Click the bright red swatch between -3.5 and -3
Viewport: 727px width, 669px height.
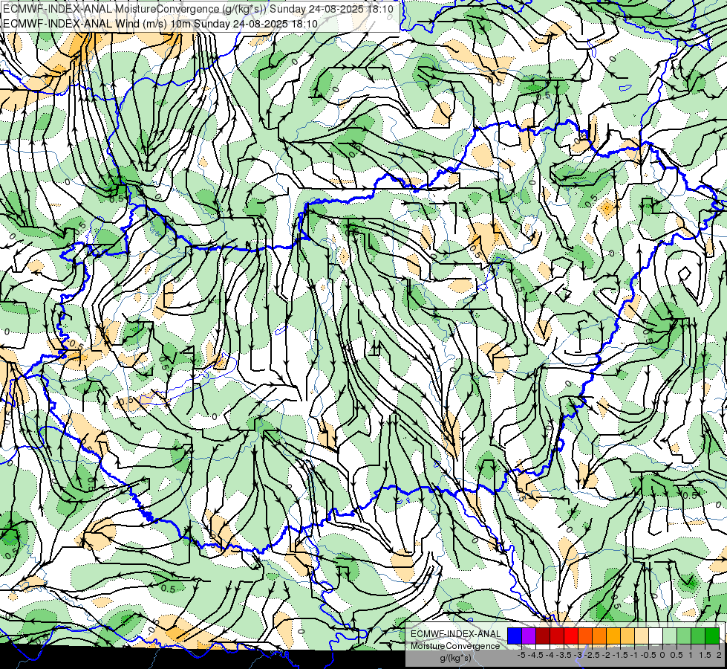[571, 636]
